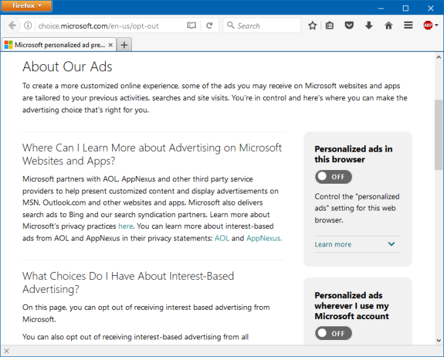Image resolution: width=444 pixels, height=357 pixels.
Task: Toggle Personalized ads for Microsoft account
Action: click(334, 333)
